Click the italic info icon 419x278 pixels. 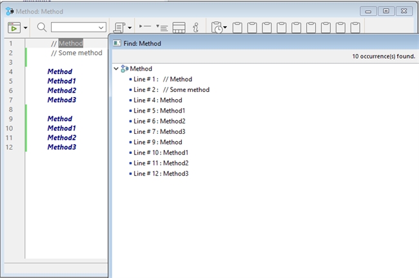[196, 28]
